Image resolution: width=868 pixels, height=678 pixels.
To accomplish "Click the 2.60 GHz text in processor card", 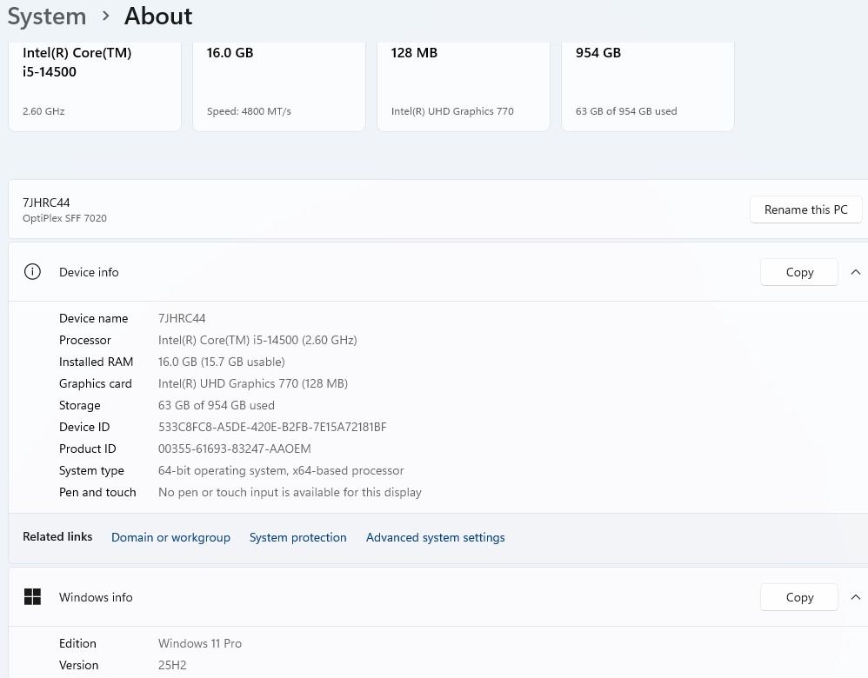I will point(43,111).
